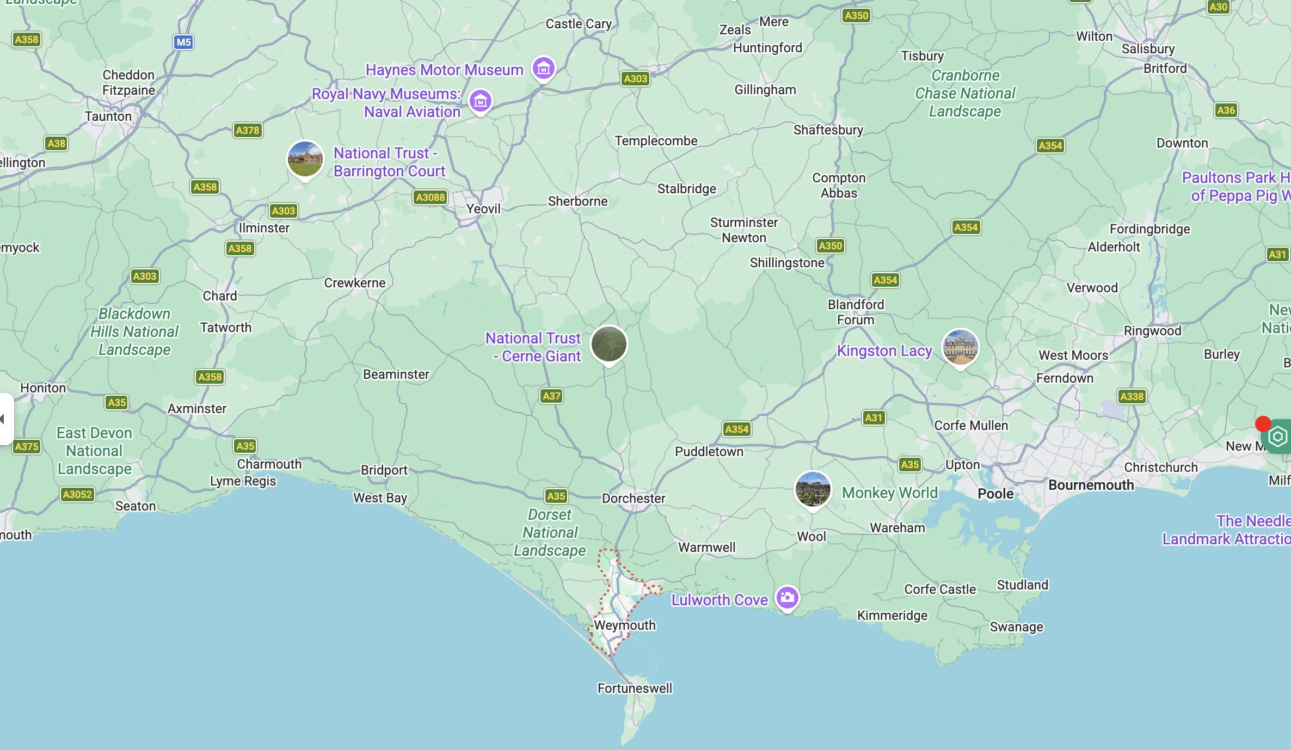
Task: Open the Paultons Park label
Action: 1236,187
